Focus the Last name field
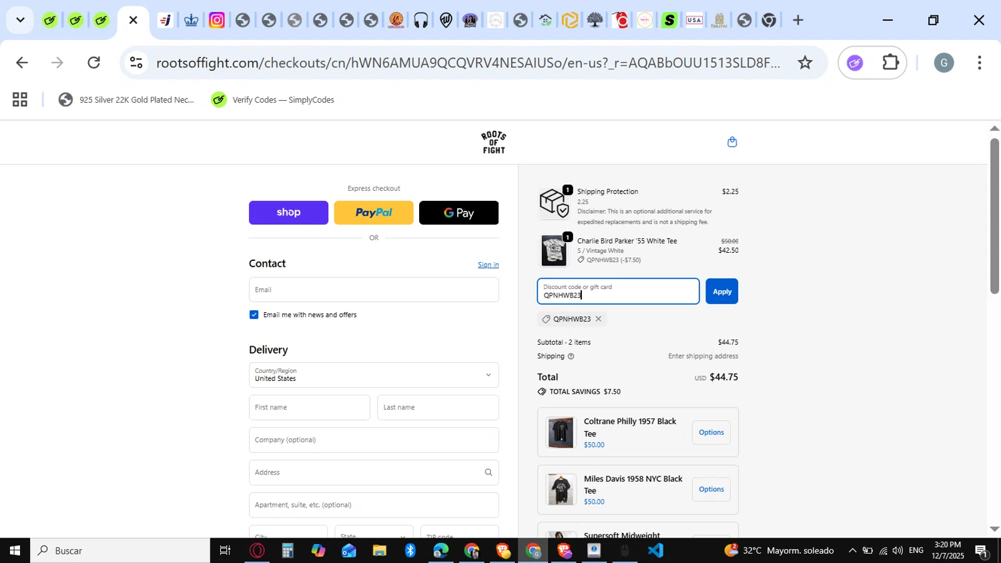The image size is (1001, 563). (x=438, y=408)
